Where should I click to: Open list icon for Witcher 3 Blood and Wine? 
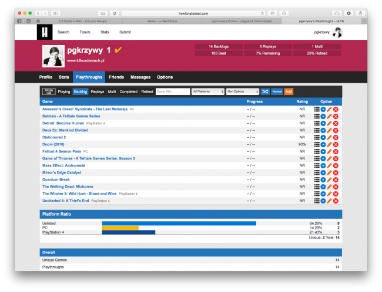pos(316,193)
